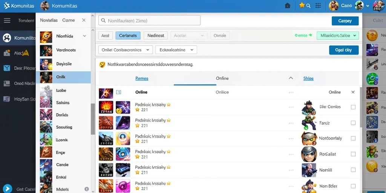
Task: Click the blue Carpey button
Action: click(345, 21)
